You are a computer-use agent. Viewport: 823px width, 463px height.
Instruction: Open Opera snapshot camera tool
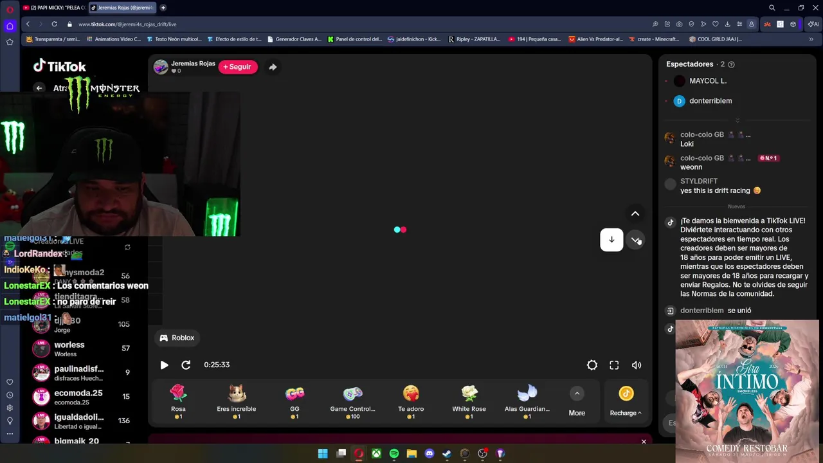coord(680,24)
